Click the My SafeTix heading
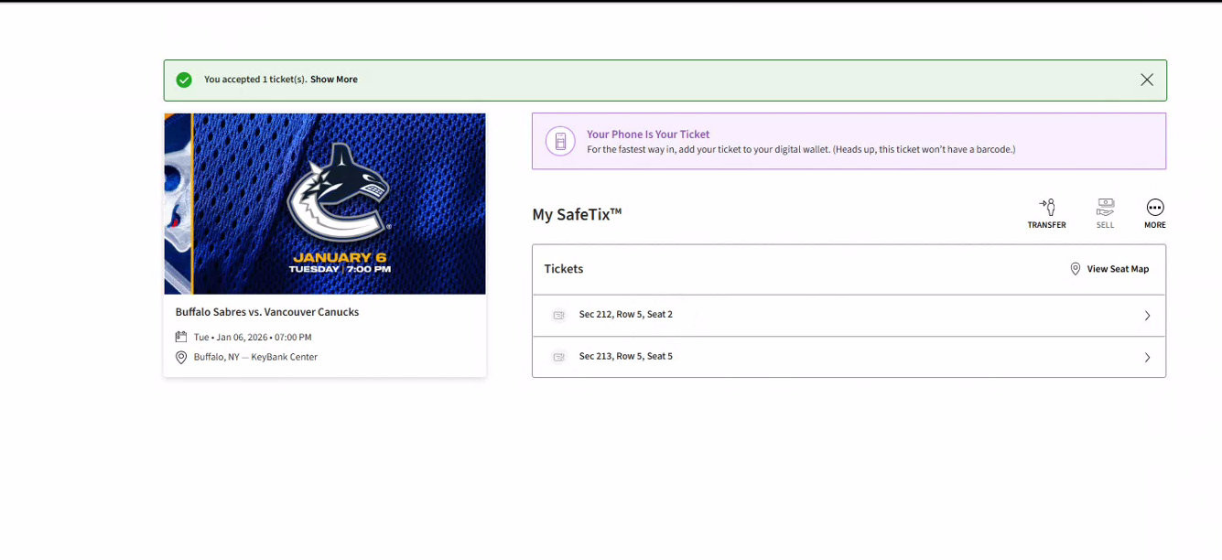Screen dimensions: 1222x560 click(x=577, y=214)
